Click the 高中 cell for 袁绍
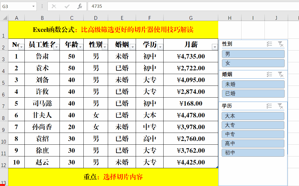Image resolution: width=299 pixels, height=186 pixels. (150, 139)
